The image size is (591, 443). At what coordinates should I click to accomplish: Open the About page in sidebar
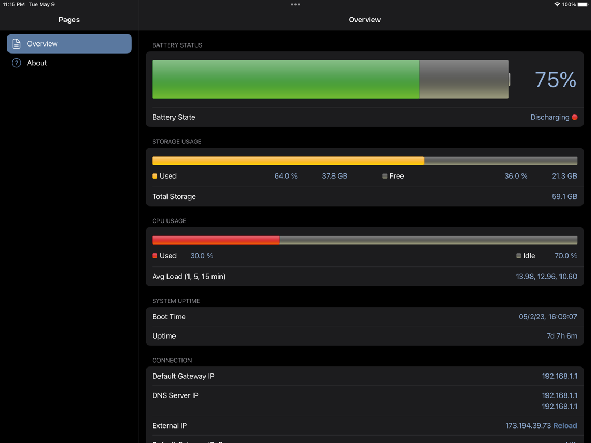(69, 63)
